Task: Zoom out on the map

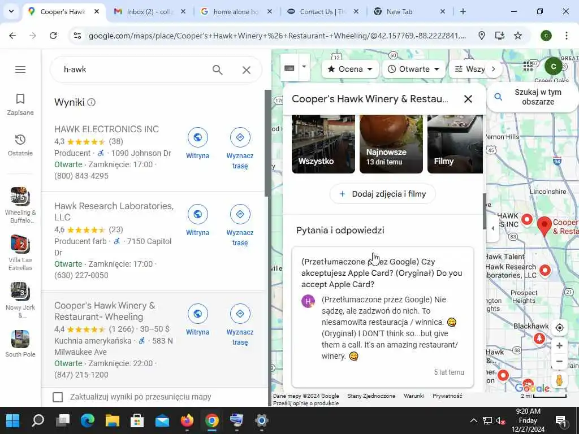Action: pos(559,361)
